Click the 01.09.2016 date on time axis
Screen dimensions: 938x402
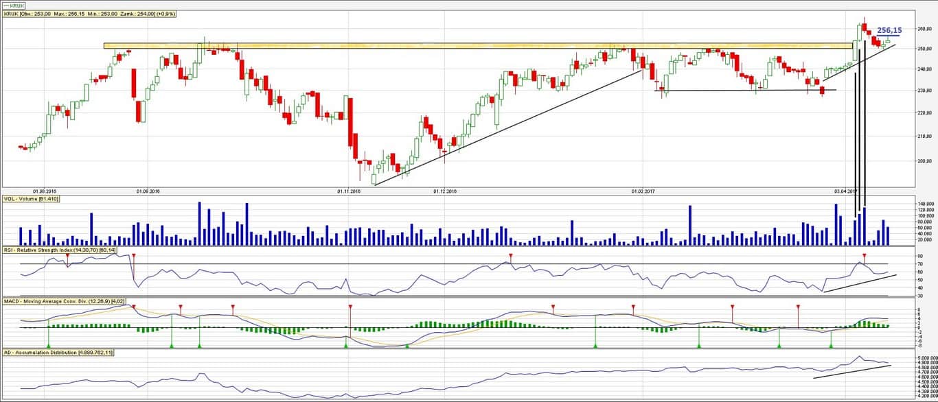pos(148,191)
